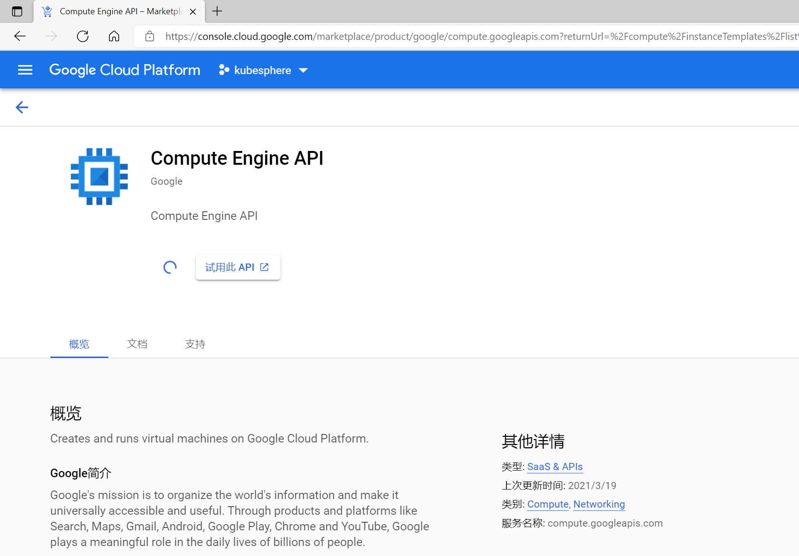Click the browser refresh icon

coord(83,37)
